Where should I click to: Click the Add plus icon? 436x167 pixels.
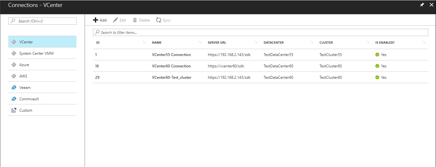click(x=96, y=20)
